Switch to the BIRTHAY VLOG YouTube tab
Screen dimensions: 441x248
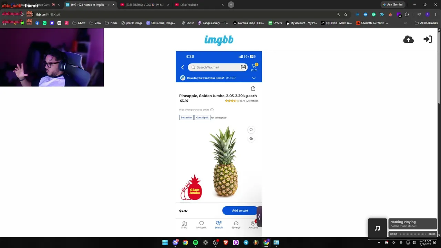[x=144, y=5]
